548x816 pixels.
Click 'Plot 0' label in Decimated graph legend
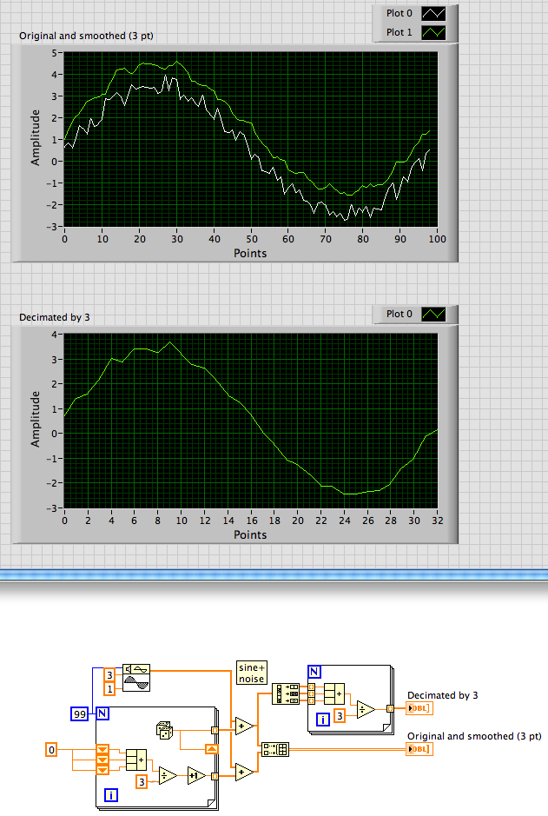(x=399, y=314)
